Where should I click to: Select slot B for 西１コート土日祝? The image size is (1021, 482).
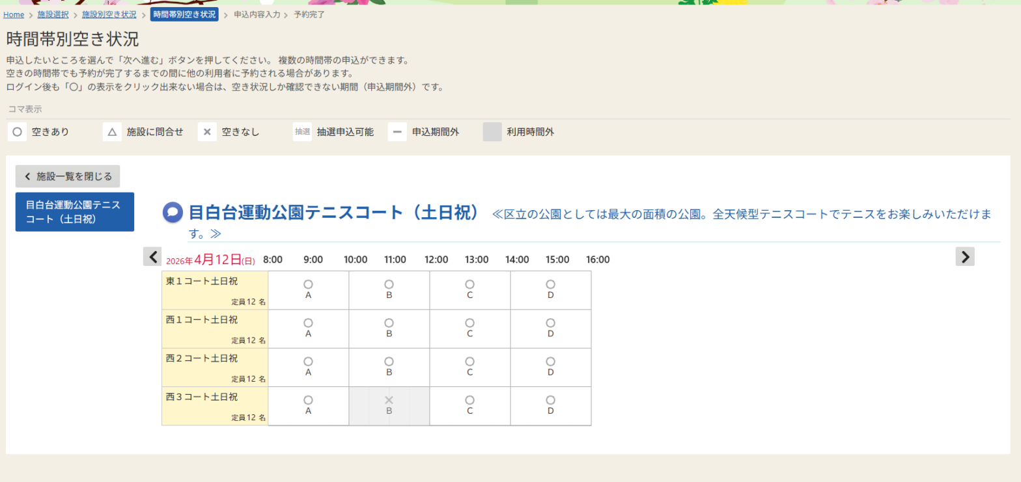coord(389,328)
